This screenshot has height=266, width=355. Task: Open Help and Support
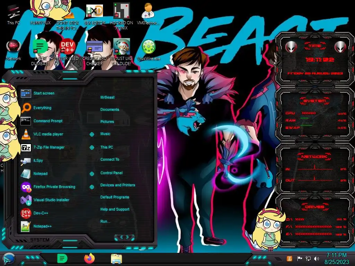[115, 210]
